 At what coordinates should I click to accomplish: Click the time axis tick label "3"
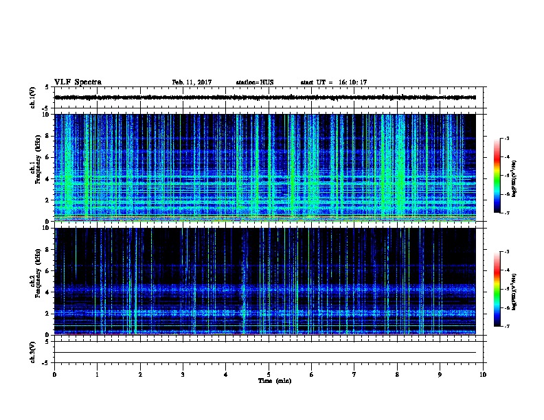183,375
